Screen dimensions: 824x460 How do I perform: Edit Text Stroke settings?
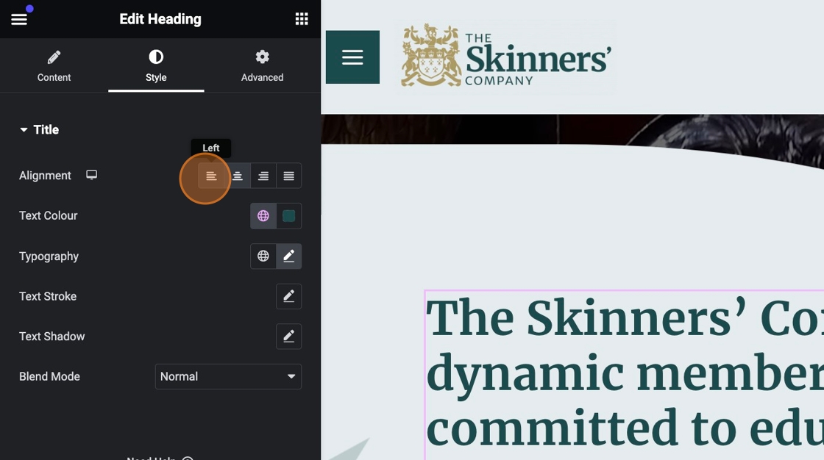[x=288, y=296]
